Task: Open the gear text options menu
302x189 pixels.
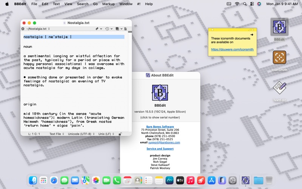Action: point(23,29)
